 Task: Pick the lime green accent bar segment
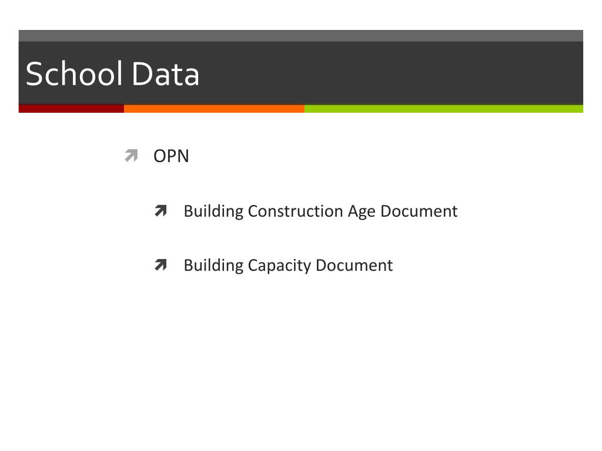(443, 109)
